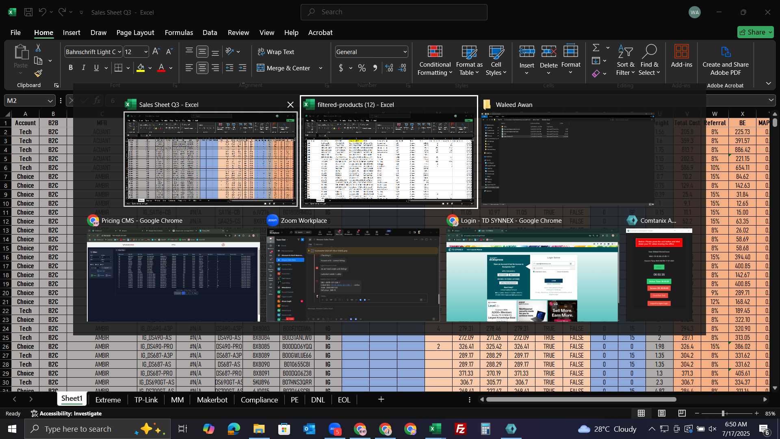
Task: Open File Explorer from the taskbar
Action: [x=259, y=429]
